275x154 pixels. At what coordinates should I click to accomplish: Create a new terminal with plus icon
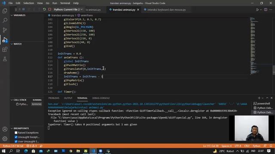click(x=259, y=98)
